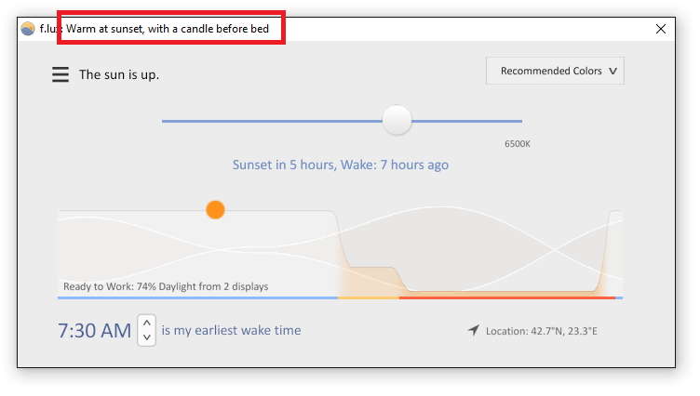
Task: Click the arrow on Recommended Colors
Action: click(612, 72)
